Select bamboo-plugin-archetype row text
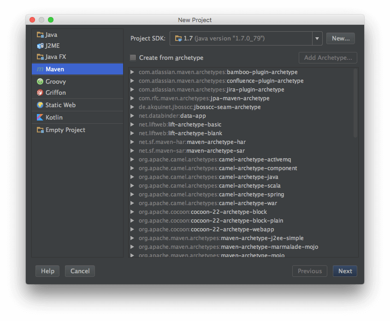This screenshot has width=390, height=321. pos(218,72)
